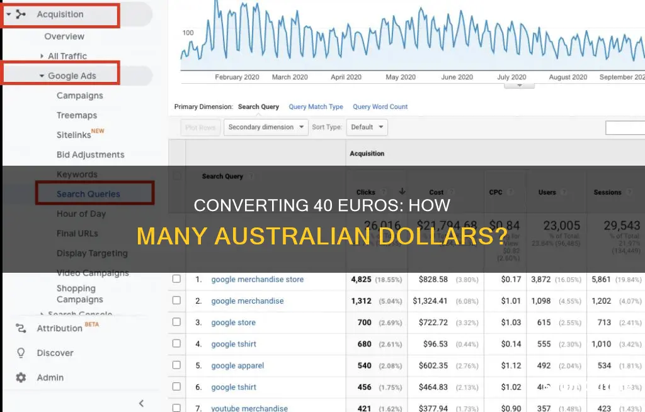Check the box for google apparel row
The image size is (645, 412).
coord(176,365)
